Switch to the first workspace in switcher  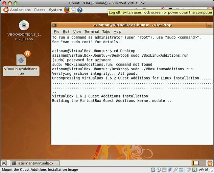[x=196, y=163]
